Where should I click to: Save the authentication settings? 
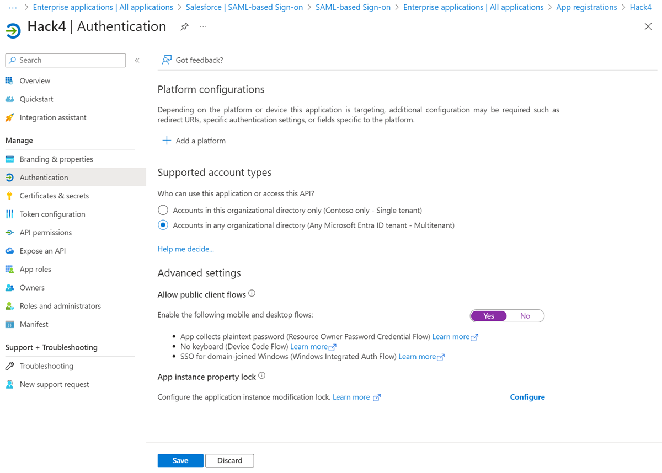point(180,460)
